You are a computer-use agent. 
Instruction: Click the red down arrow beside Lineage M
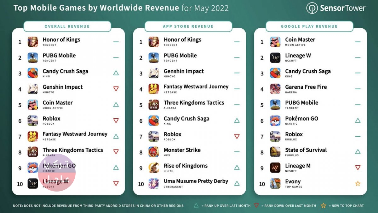pyautogui.click(x=358, y=168)
